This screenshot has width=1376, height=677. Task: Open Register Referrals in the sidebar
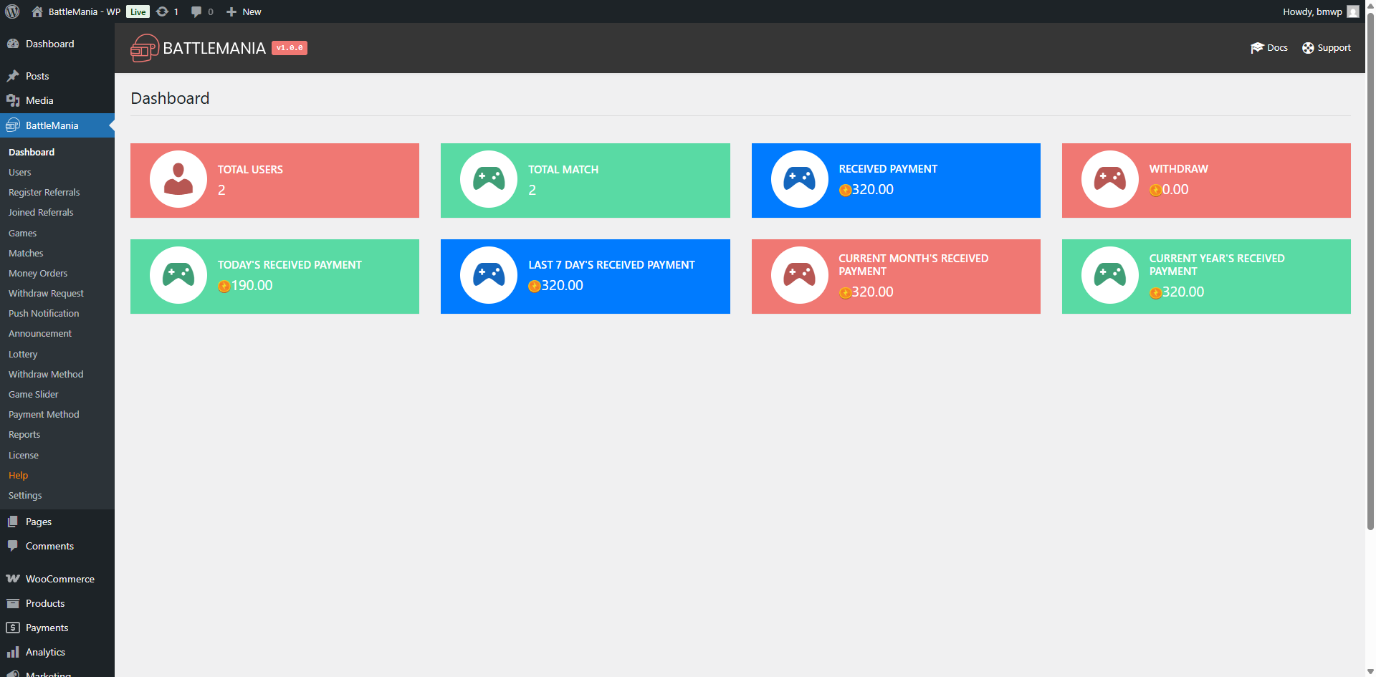pyautogui.click(x=44, y=193)
